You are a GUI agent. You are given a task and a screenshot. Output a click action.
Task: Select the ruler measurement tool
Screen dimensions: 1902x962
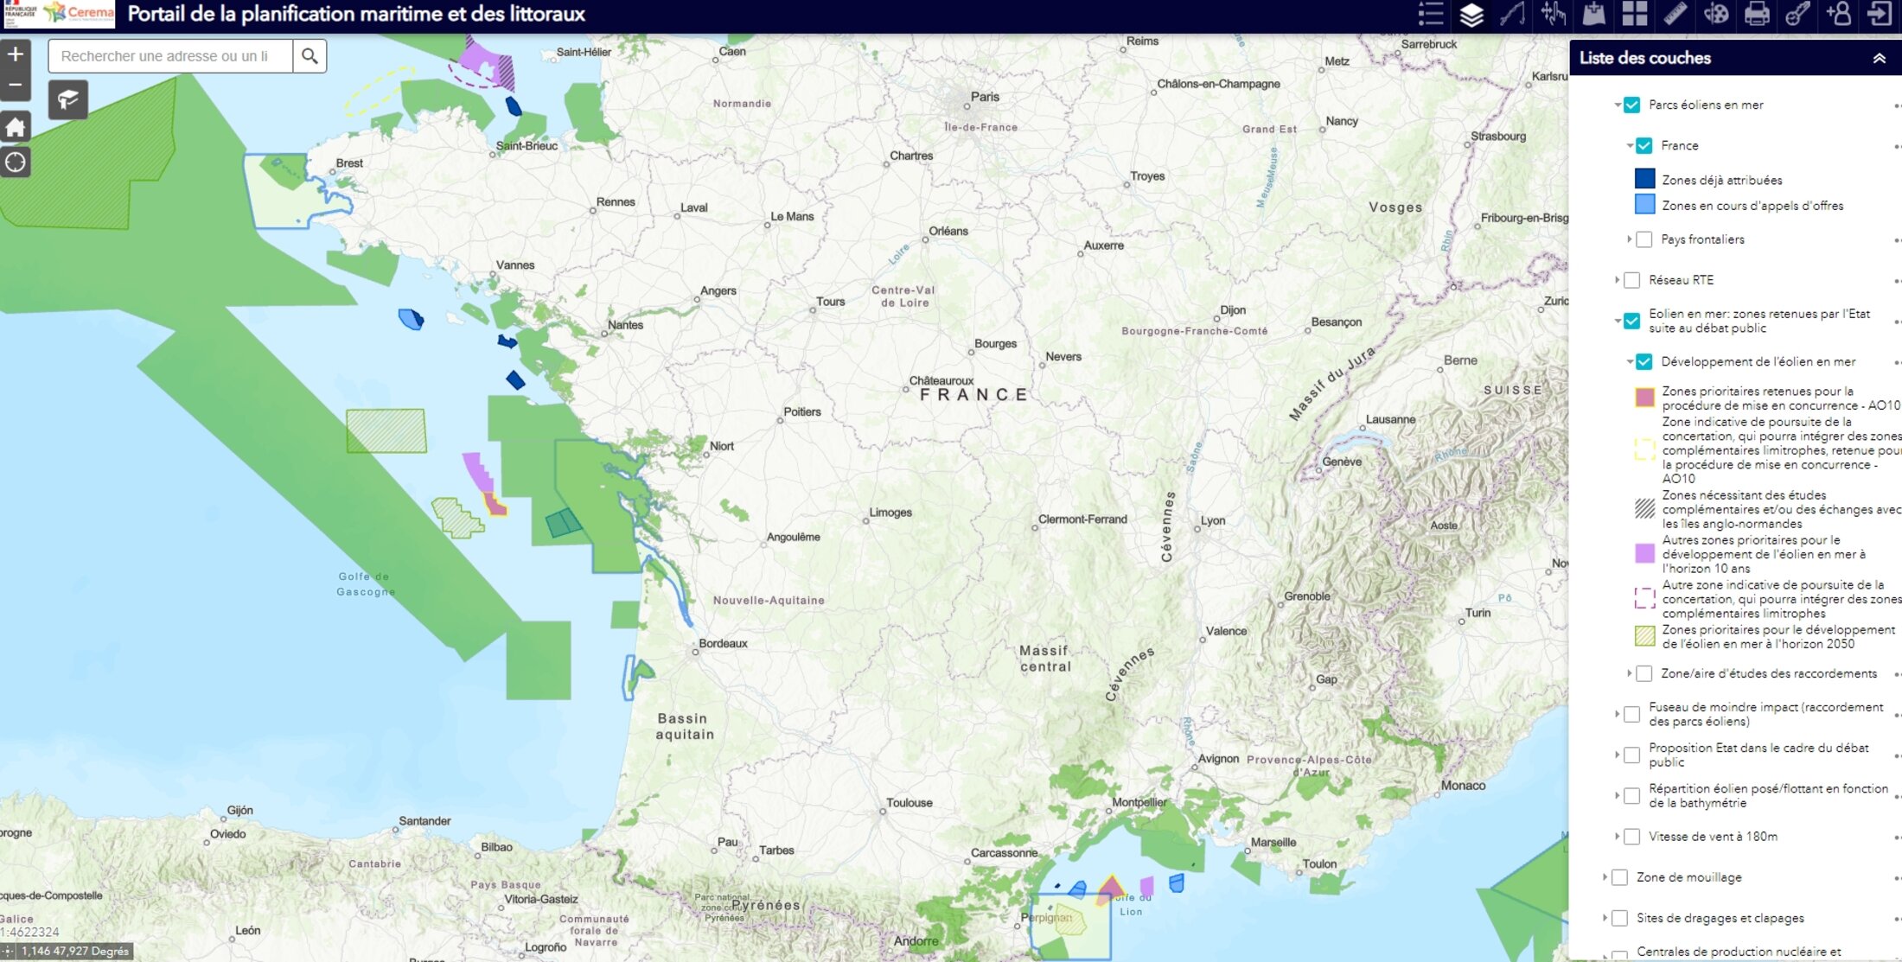pos(1675,14)
